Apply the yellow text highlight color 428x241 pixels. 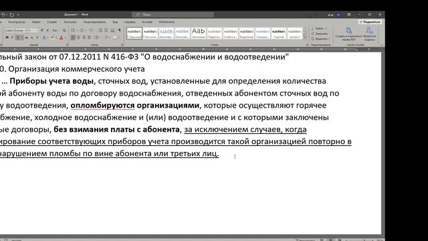click(x=52, y=37)
